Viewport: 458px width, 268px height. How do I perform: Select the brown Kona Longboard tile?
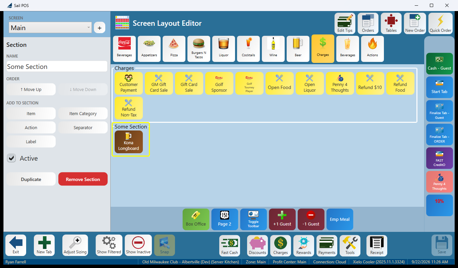click(x=129, y=142)
